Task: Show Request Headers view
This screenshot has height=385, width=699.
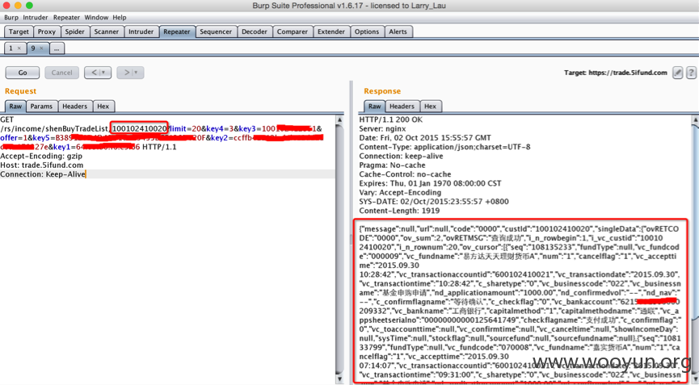Action: (x=74, y=107)
